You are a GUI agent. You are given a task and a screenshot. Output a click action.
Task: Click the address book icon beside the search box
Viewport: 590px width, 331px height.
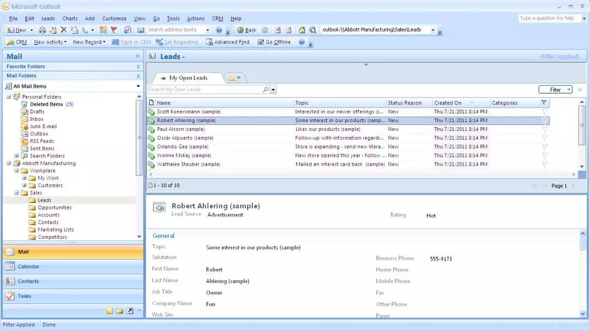pyautogui.click(x=140, y=30)
